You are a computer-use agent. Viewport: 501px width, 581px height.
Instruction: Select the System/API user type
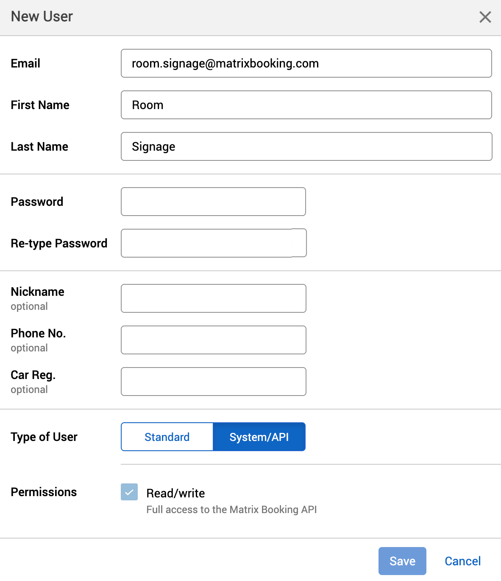click(259, 437)
